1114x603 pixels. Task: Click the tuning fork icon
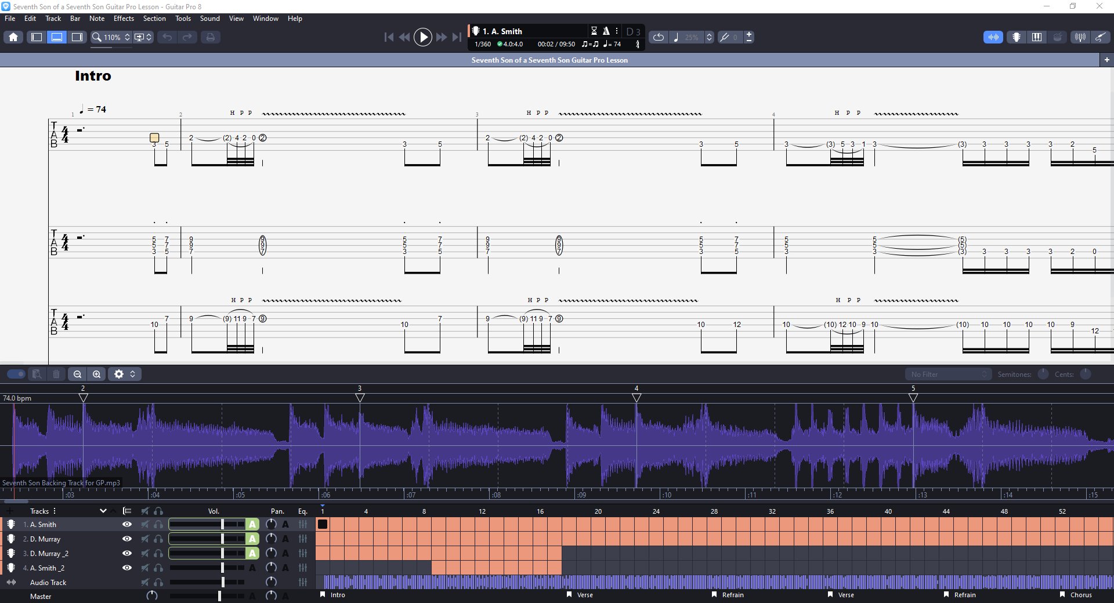(724, 37)
